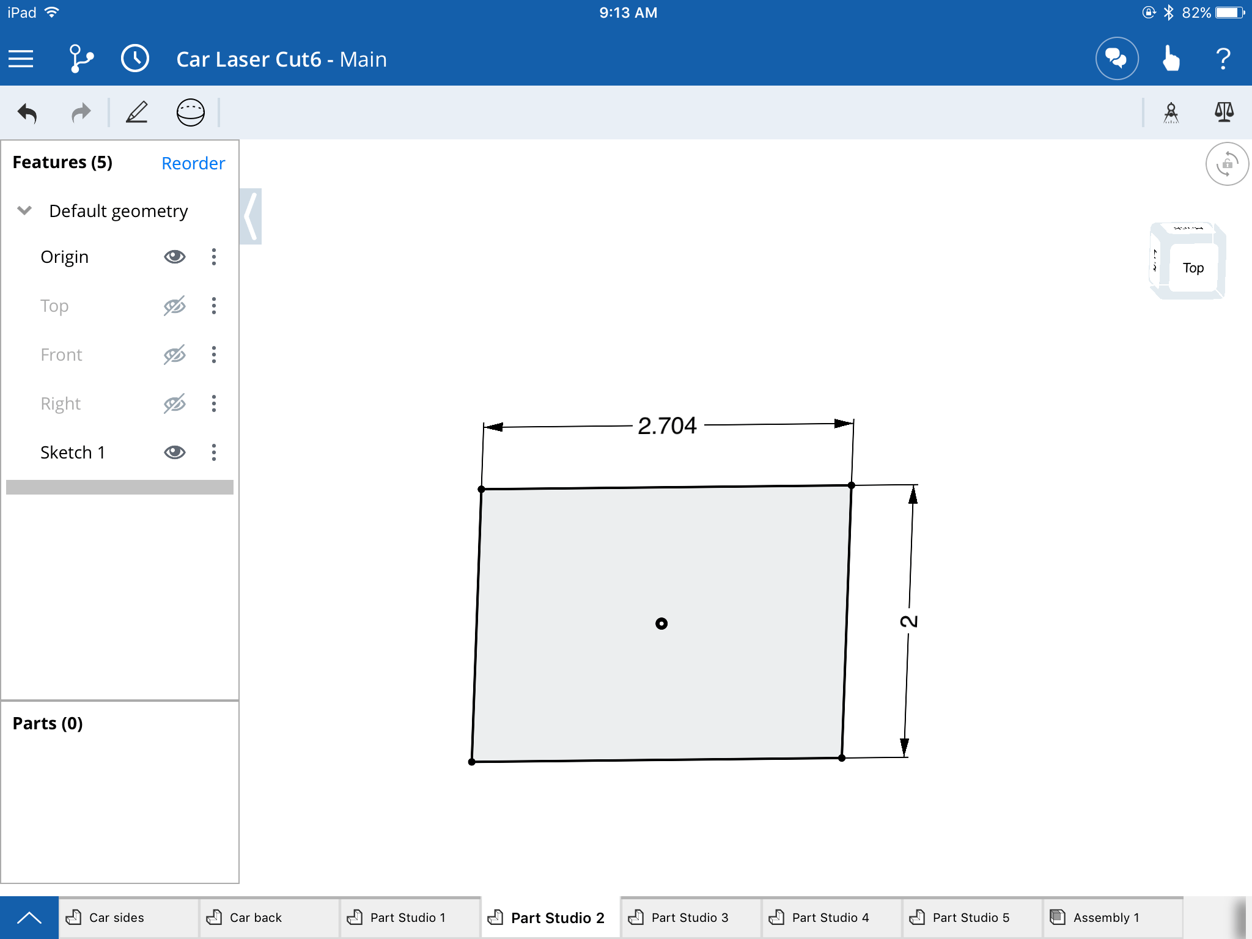Select the measure tool icon

(x=1171, y=113)
